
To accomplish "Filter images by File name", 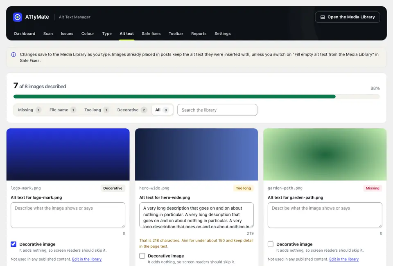I will tap(62, 110).
